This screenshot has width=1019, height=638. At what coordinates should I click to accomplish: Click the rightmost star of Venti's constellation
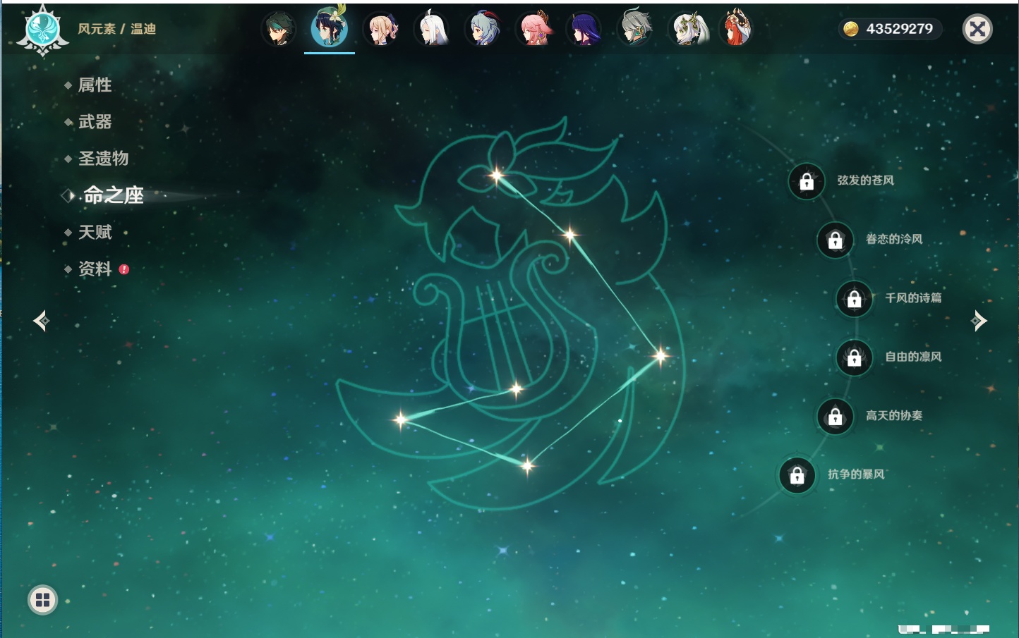(x=661, y=355)
